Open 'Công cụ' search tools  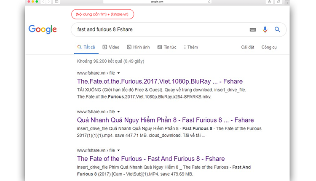pyautogui.click(x=269, y=47)
